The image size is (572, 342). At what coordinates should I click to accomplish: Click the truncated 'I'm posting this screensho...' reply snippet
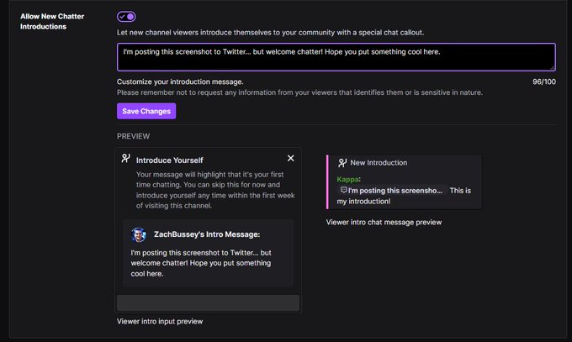pos(391,190)
